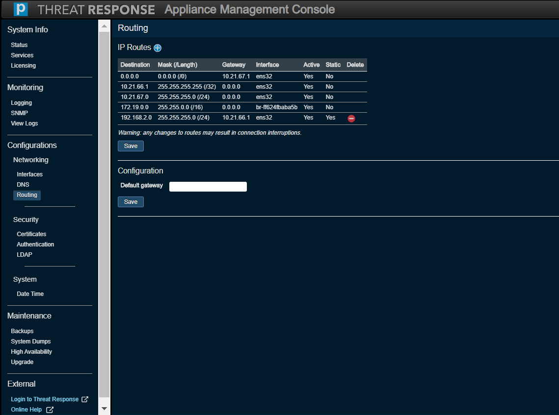
Task: Open the High Availability page
Action: point(31,352)
